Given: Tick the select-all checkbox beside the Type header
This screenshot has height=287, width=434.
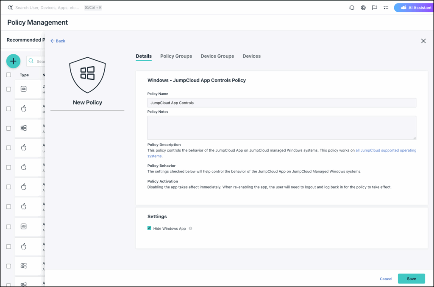Looking at the screenshot, I should tap(8, 75).
